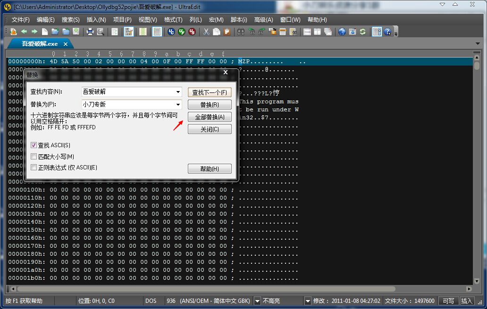Toggle column mode toolbar icon
This screenshot has height=309, width=487.
click(143, 32)
